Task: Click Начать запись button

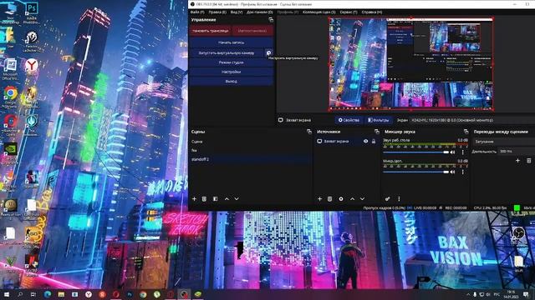Action: [232, 42]
